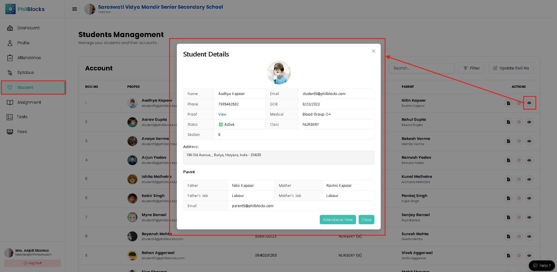Click the Assignment book icon
Image resolution: width=557 pixels, height=272 pixels.
point(10,103)
